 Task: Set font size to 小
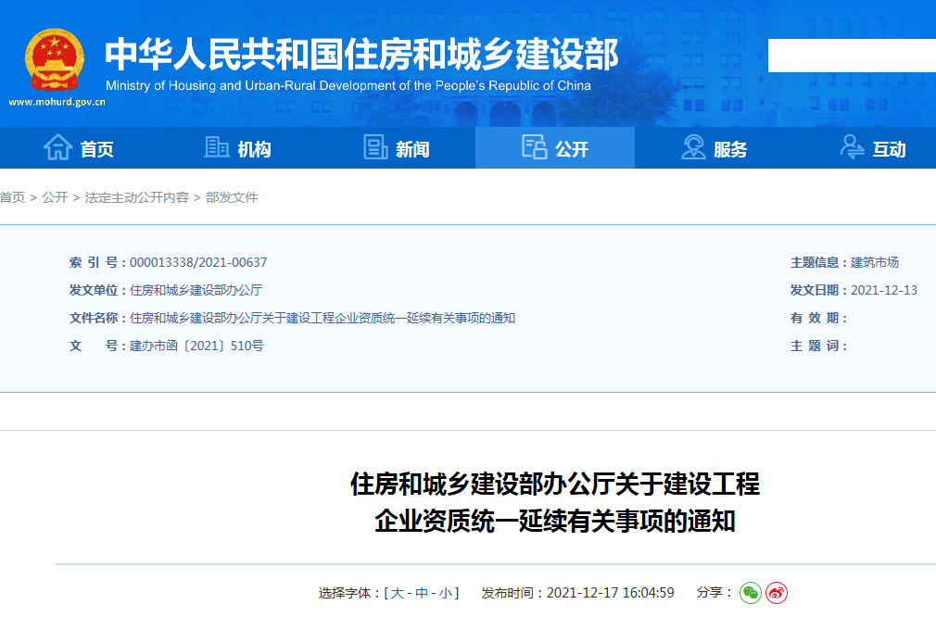tap(446, 593)
